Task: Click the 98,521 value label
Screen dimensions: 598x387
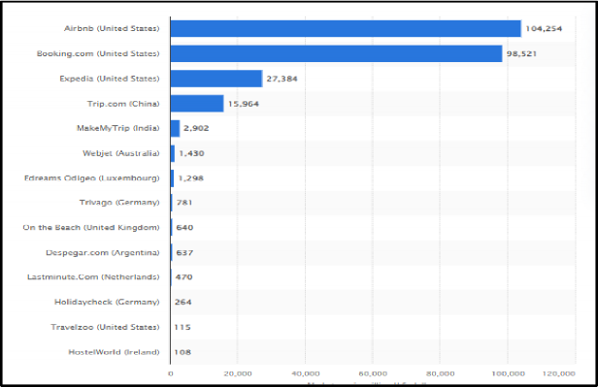Action: pos(521,53)
